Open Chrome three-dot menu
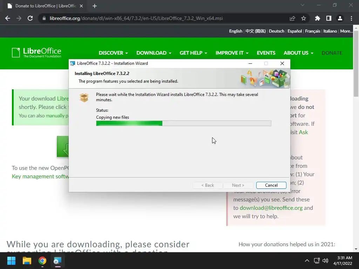This screenshot has height=269, width=359. (x=351, y=18)
